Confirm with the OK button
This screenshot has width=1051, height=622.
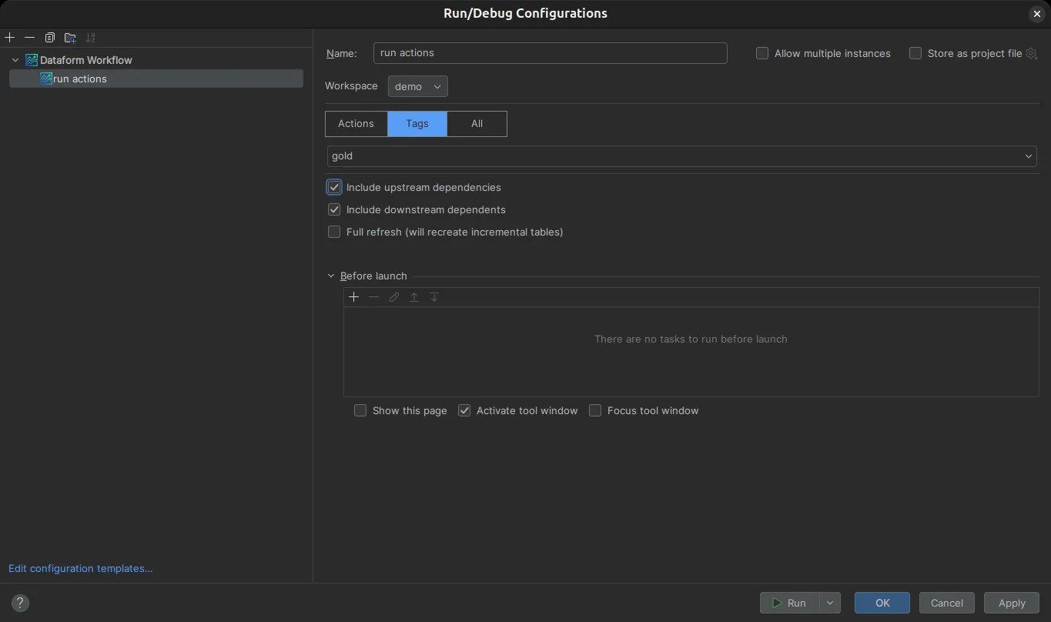click(882, 603)
